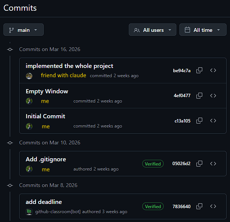Screen dimensions: 230x222
Task: Copy full SHA for commit 7836640
Action: [x=199, y=206]
